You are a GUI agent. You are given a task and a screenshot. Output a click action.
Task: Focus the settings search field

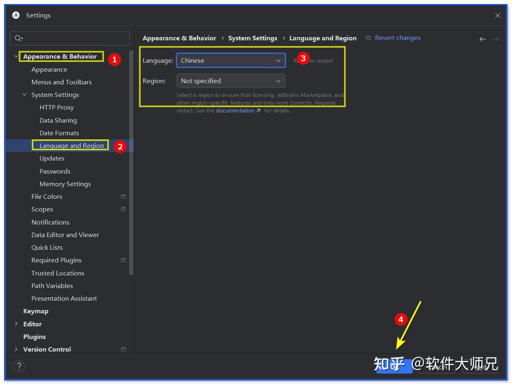70,38
